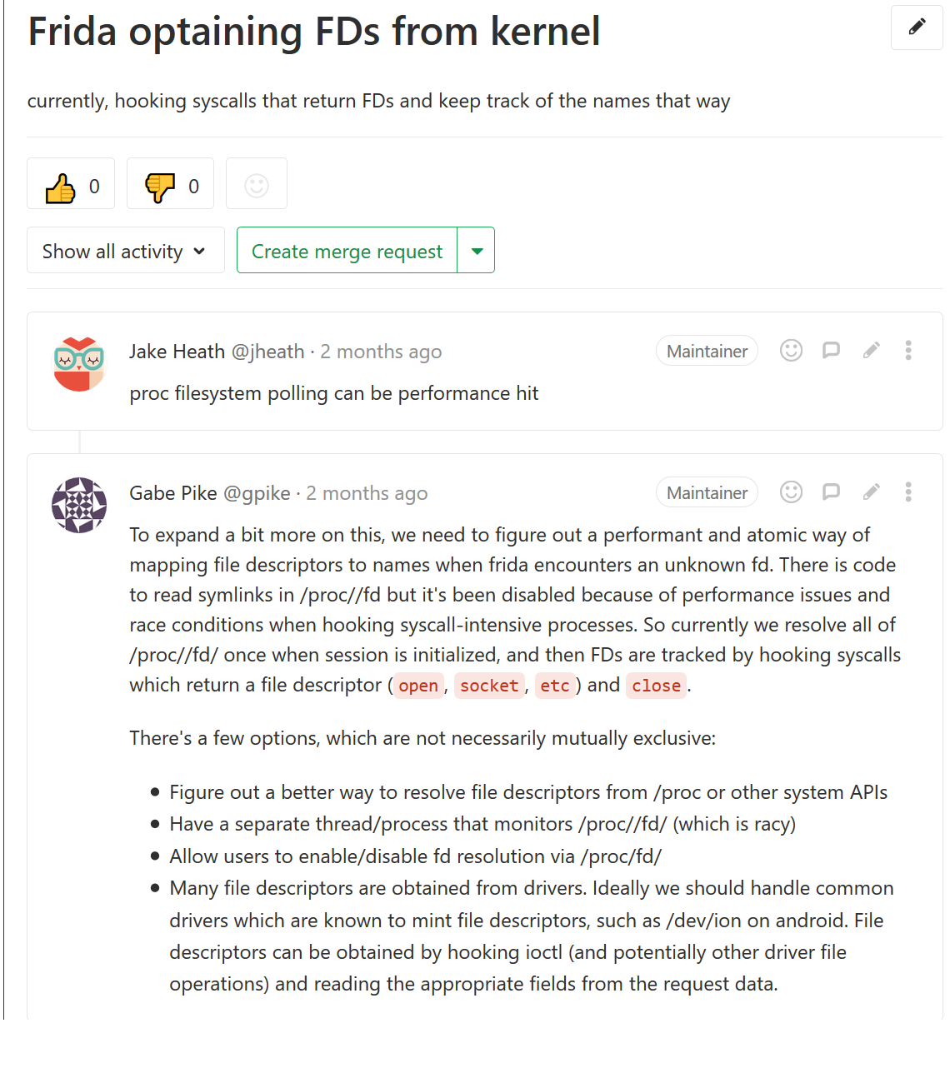Give a thumbs down reaction

170,183
